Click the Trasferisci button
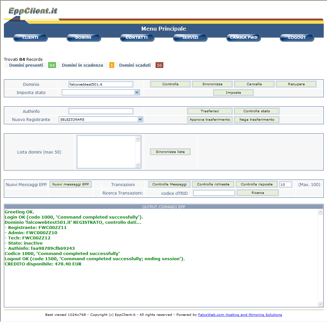 (x=210, y=111)
